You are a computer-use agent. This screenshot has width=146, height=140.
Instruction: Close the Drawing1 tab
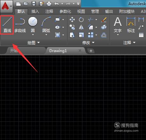[x=80, y=51]
